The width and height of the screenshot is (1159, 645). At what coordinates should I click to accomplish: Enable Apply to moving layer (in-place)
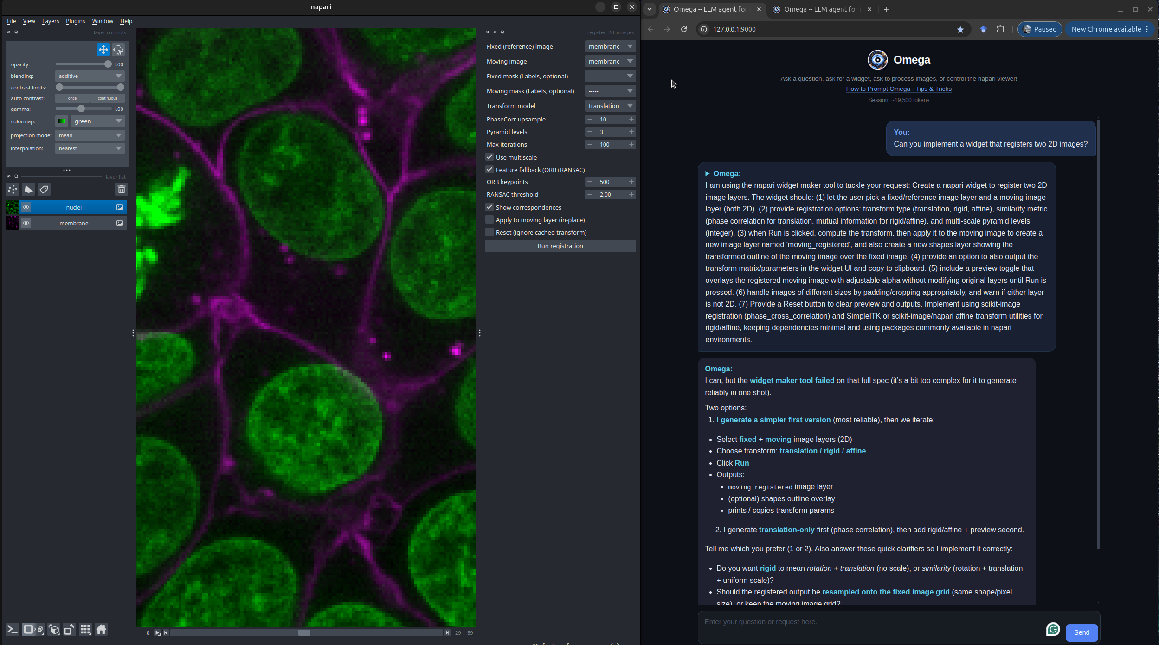489,220
